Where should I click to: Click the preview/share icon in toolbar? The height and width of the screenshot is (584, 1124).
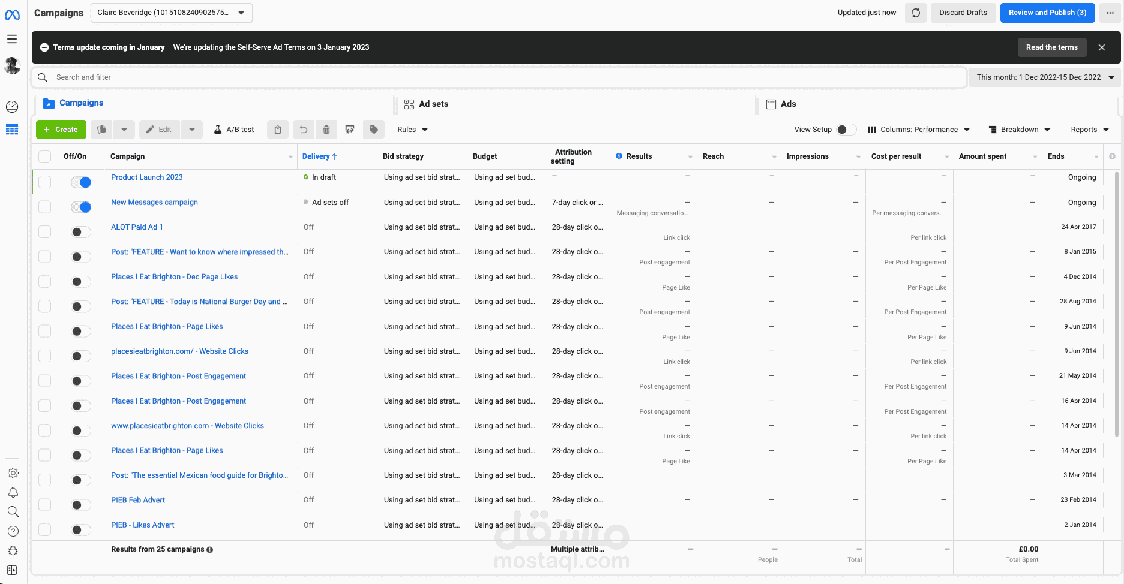tap(350, 130)
